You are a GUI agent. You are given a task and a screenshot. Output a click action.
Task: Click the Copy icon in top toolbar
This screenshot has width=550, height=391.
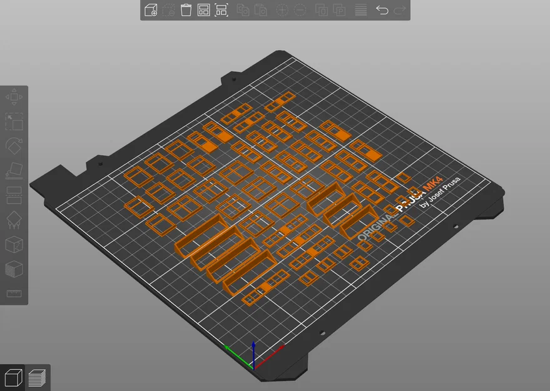[x=243, y=10]
